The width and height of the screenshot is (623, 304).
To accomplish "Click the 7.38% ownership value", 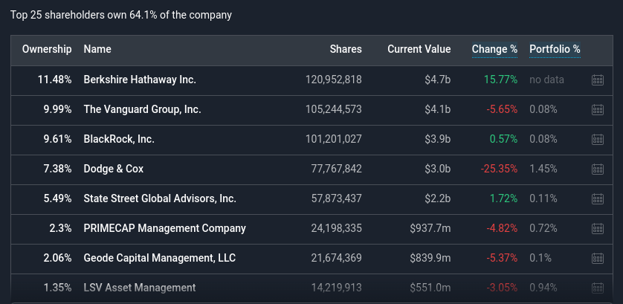I will [x=57, y=169].
